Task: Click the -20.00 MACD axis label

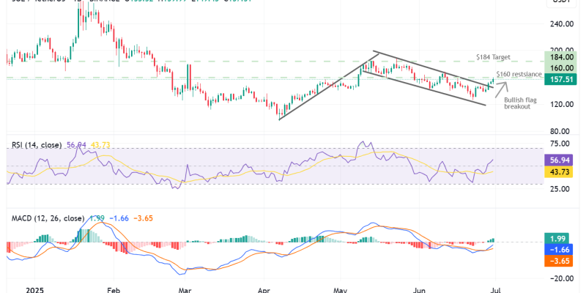Action: point(560,278)
